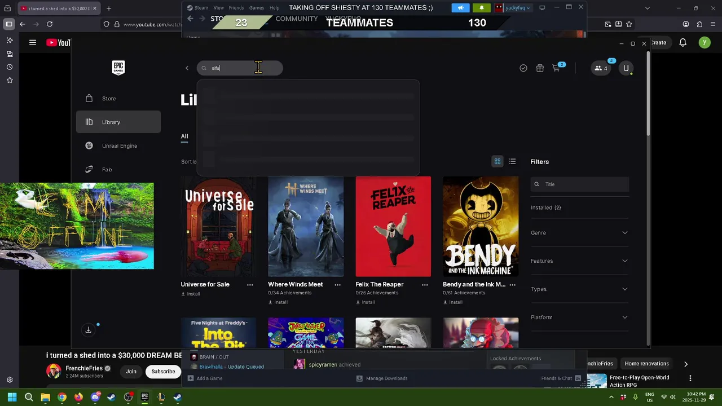Open the Epic gift rewards icon
The height and width of the screenshot is (406, 722).
(x=540, y=68)
